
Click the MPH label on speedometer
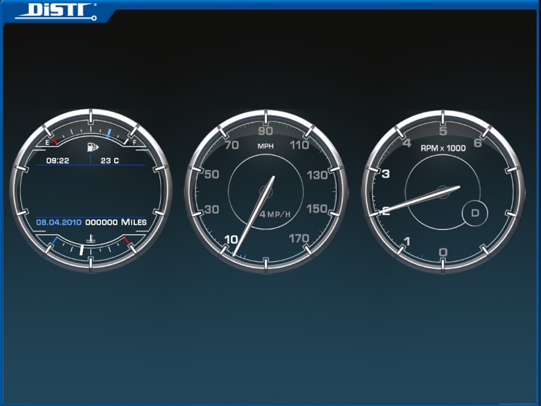pos(265,146)
